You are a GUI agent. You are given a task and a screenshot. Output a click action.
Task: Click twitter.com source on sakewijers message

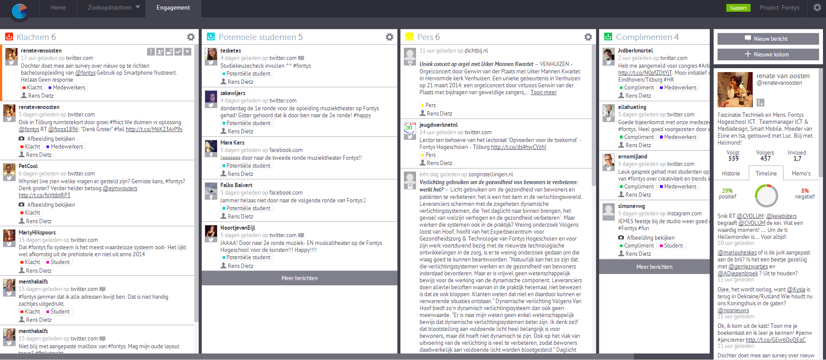(283, 100)
